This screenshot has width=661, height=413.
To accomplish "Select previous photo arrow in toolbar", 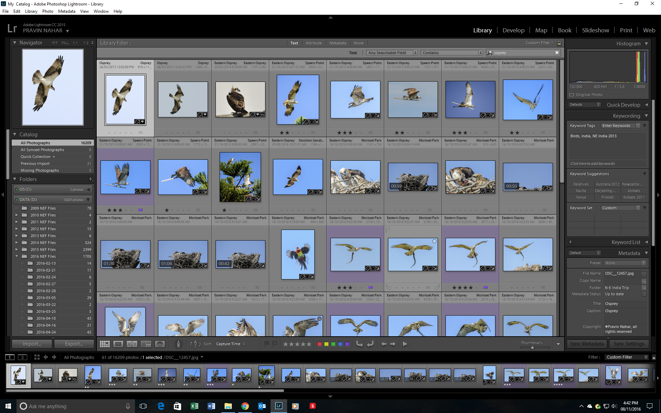I will pos(384,344).
